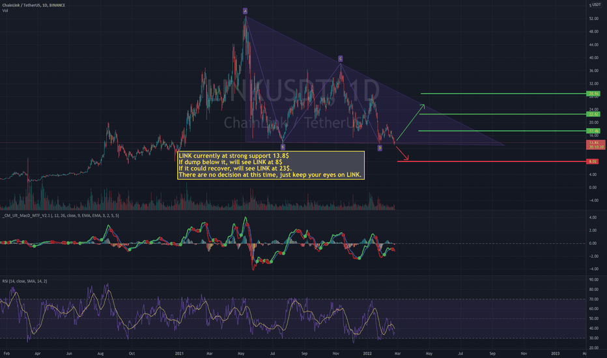Click the 2023 label on time axis
607x358 pixels.
[555, 353]
